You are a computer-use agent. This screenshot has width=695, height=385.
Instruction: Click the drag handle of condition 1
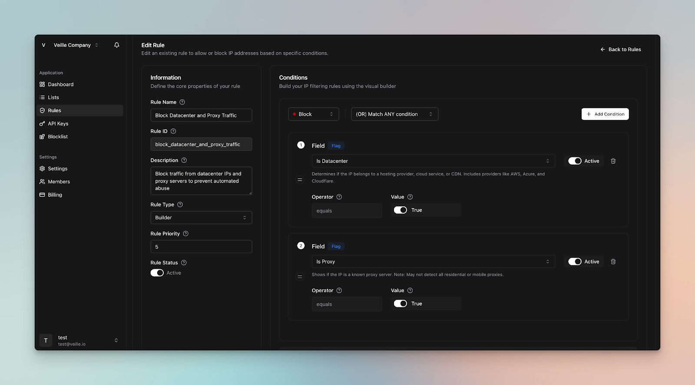300,179
